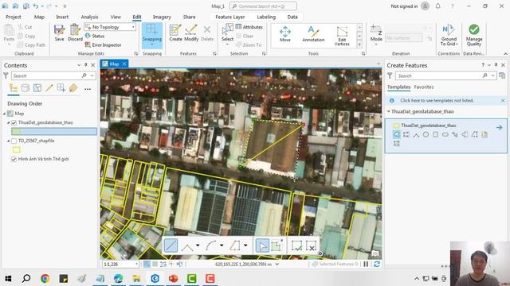Viewport: 510px width, 286px height.
Task: Choose the Move tool in Tools gallery
Action: click(285, 34)
